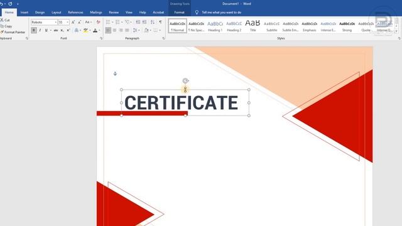Click the Redo icon in title bar

[x=10, y=4]
